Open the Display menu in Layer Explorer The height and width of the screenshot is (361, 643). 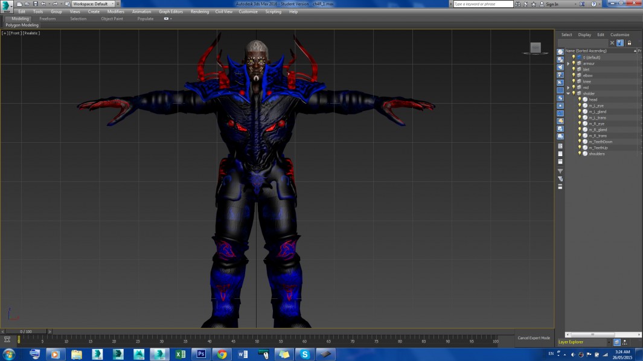pos(584,35)
